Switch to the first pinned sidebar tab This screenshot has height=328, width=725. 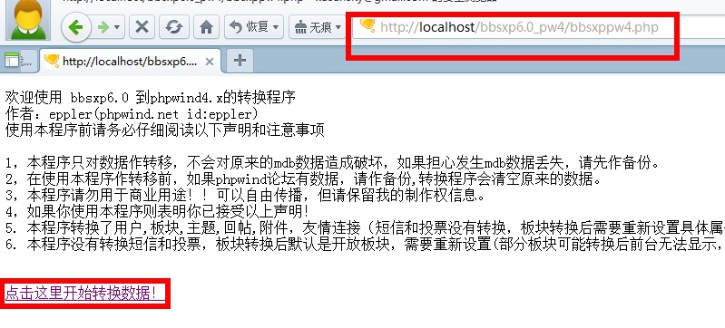[18, 61]
